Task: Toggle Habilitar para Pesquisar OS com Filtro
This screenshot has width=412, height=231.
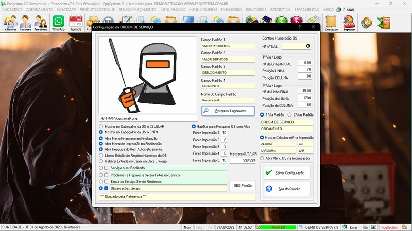Action: point(194,126)
